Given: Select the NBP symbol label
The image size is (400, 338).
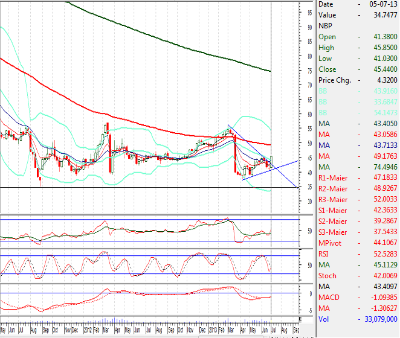Looking at the screenshot, I should pyautogui.click(x=326, y=26).
